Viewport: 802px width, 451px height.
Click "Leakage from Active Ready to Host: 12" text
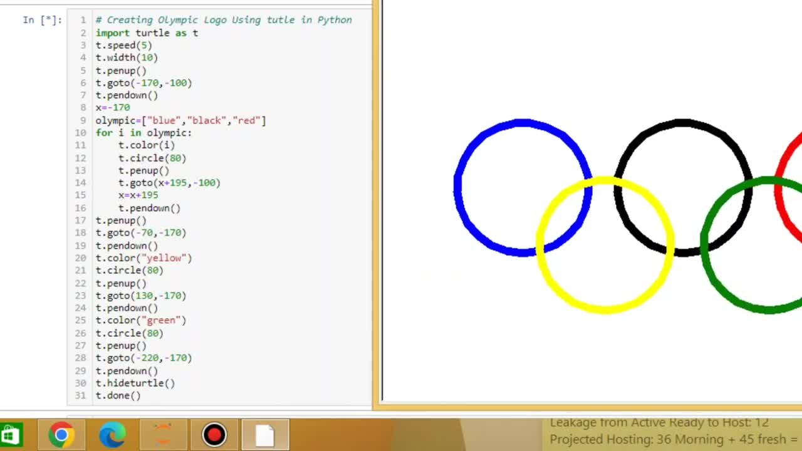coord(659,423)
